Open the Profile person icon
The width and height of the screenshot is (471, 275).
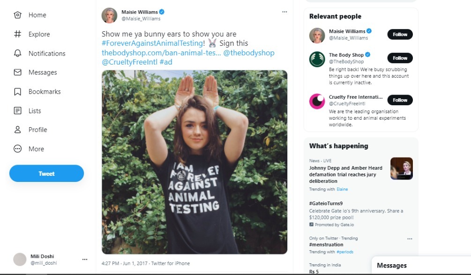tap(18, 130)
